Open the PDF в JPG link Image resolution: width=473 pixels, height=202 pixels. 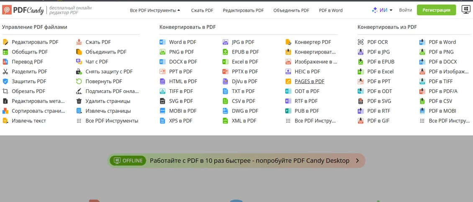378,52
